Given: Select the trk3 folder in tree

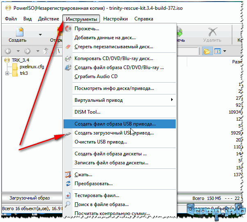Looking at the screenshot, I should click(x=24, y=73).
